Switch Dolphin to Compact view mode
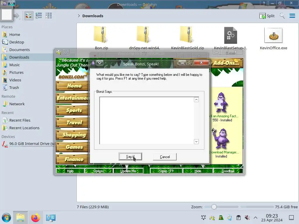Screen dimensions: 299x224 (39, 16)
